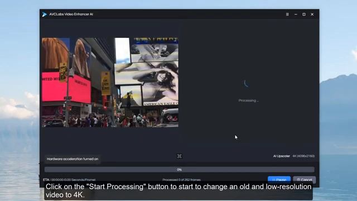Click the processing spinner in output pane
The image size is (357, 201).
247,83
